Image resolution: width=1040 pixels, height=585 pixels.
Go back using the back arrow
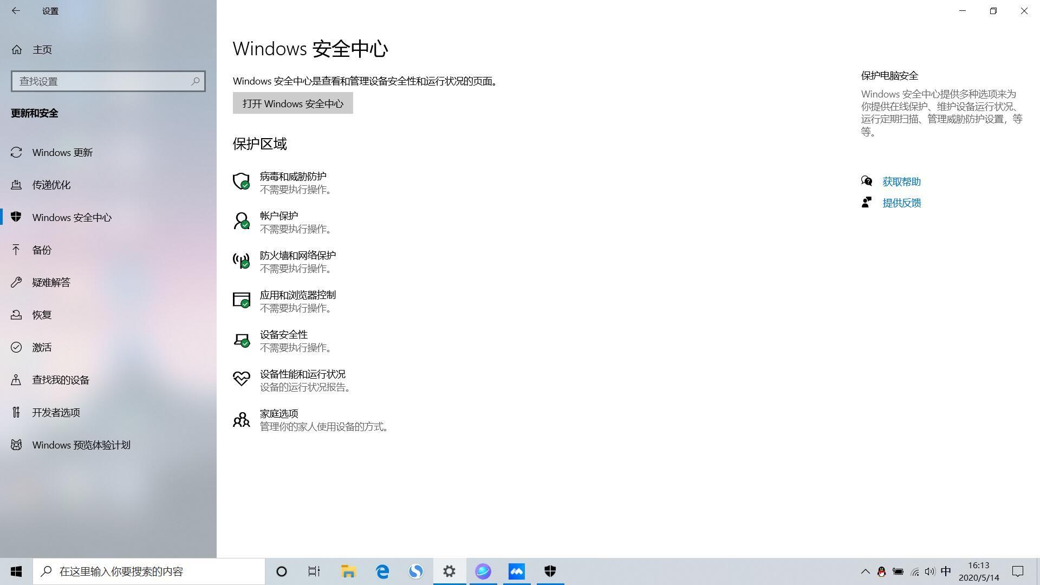[16, 11]
